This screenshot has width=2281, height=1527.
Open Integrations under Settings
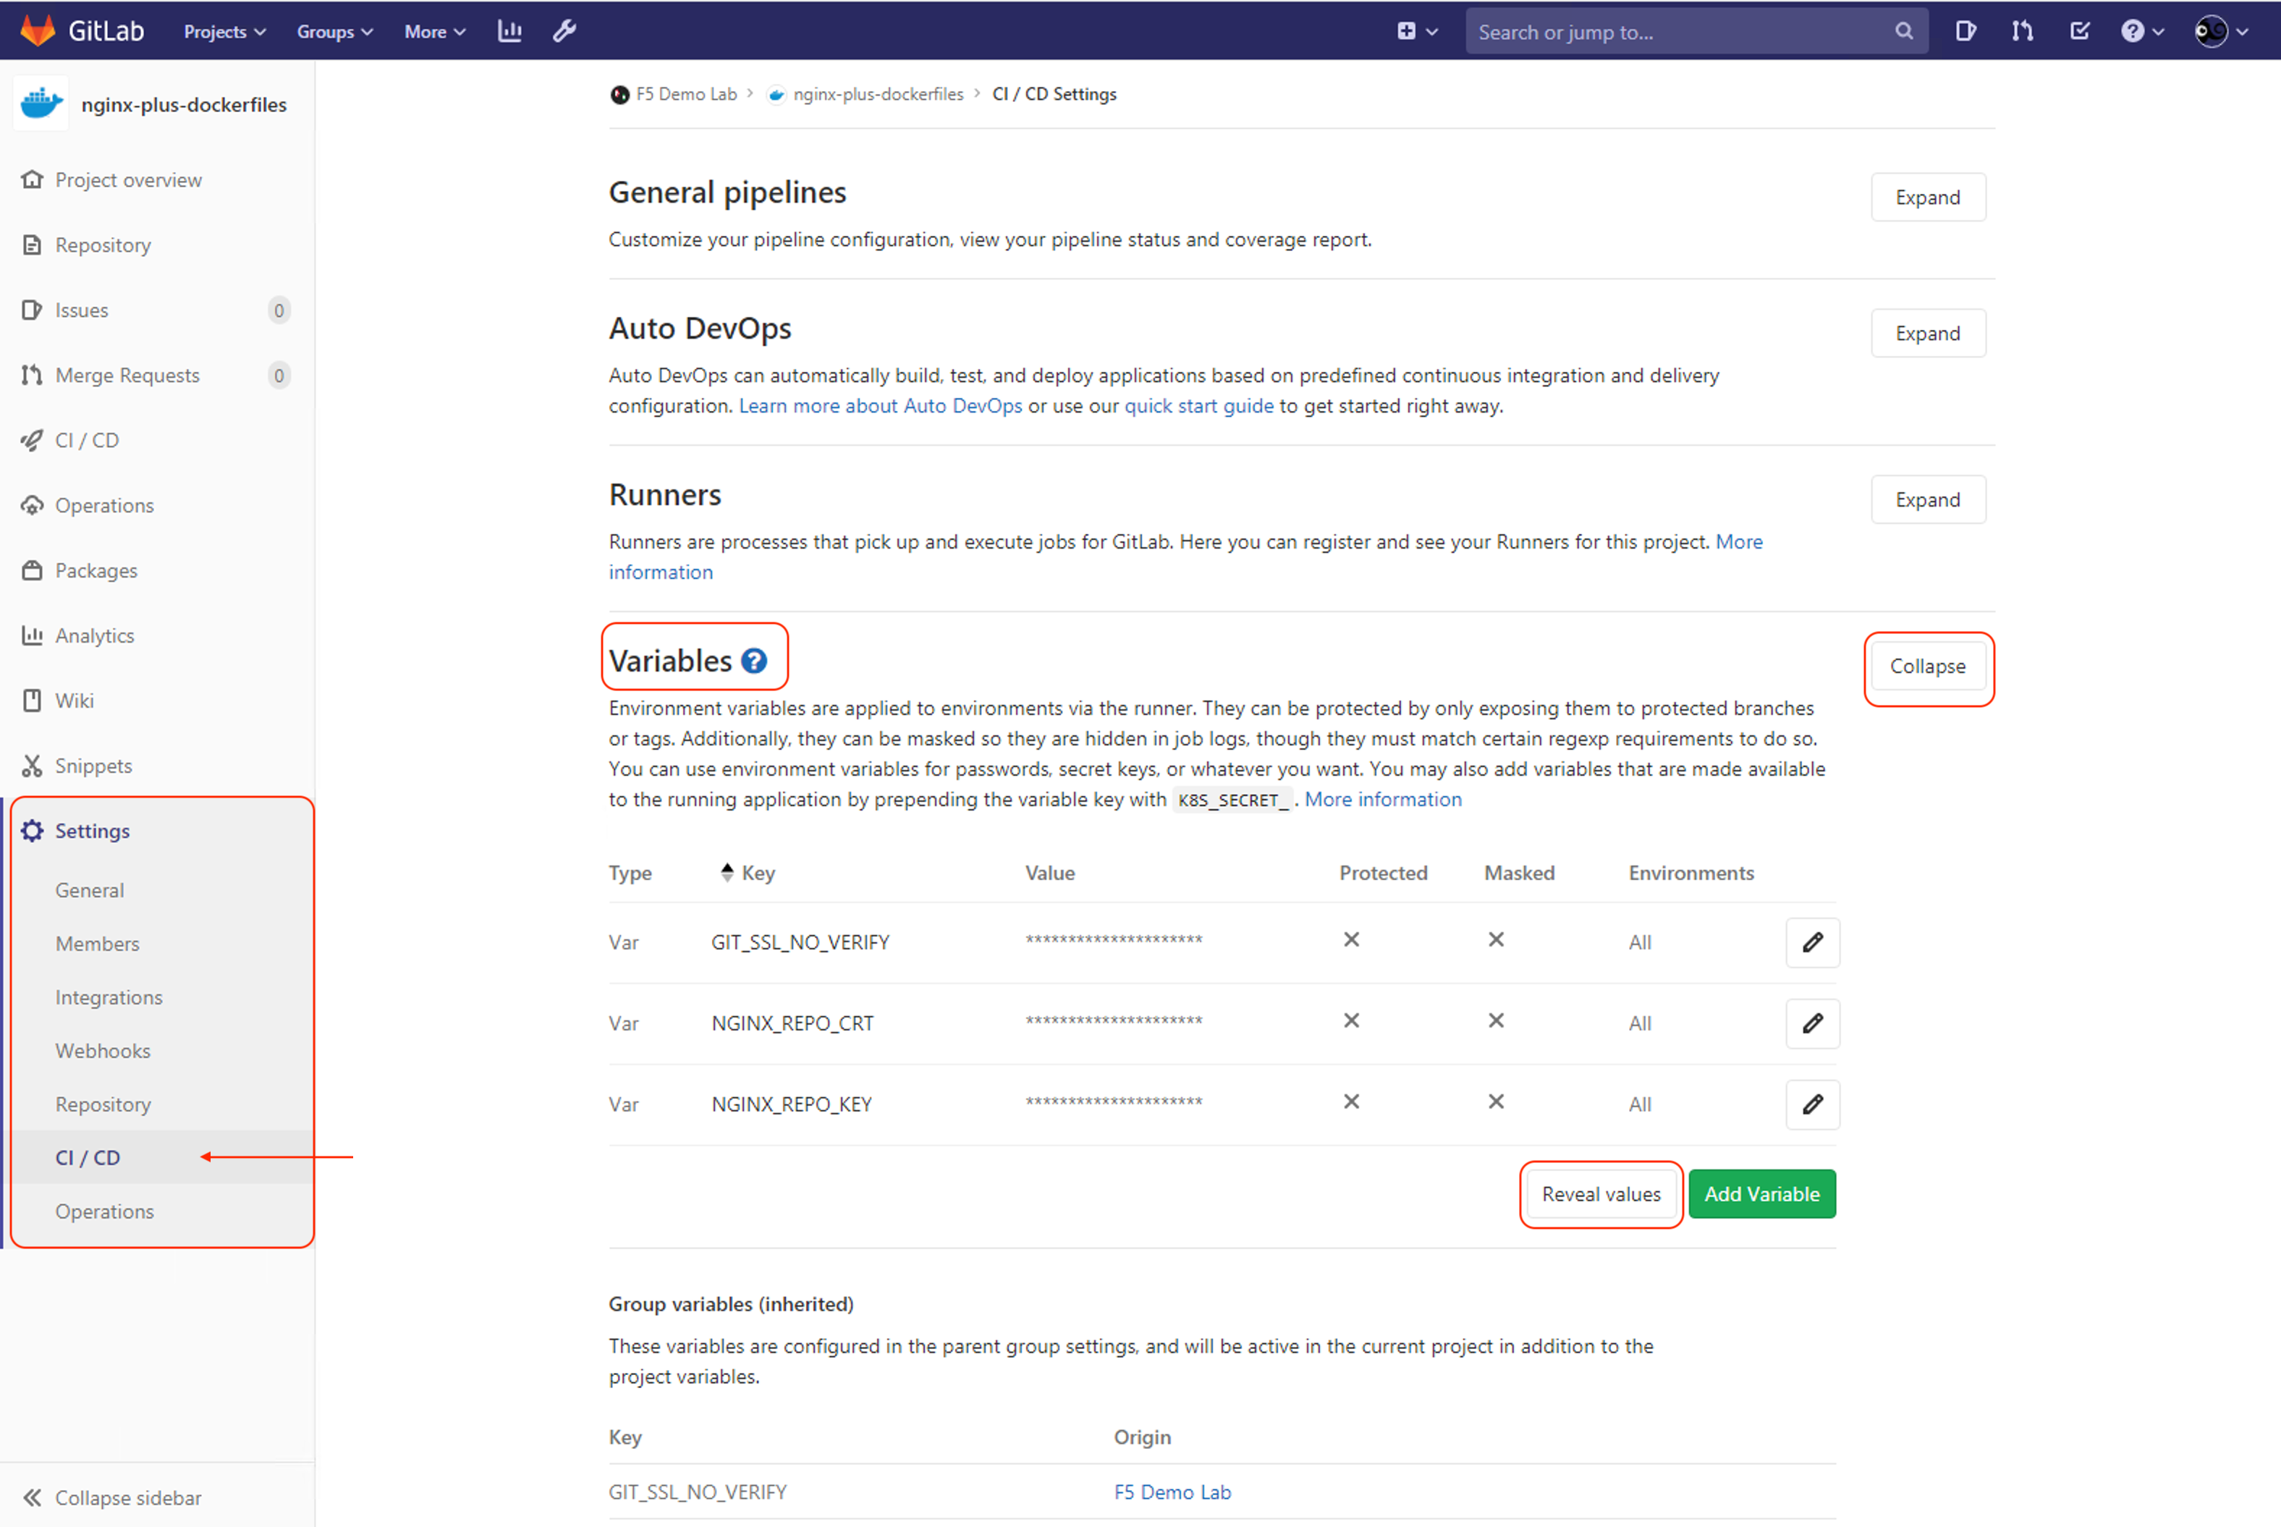(109, 997)
